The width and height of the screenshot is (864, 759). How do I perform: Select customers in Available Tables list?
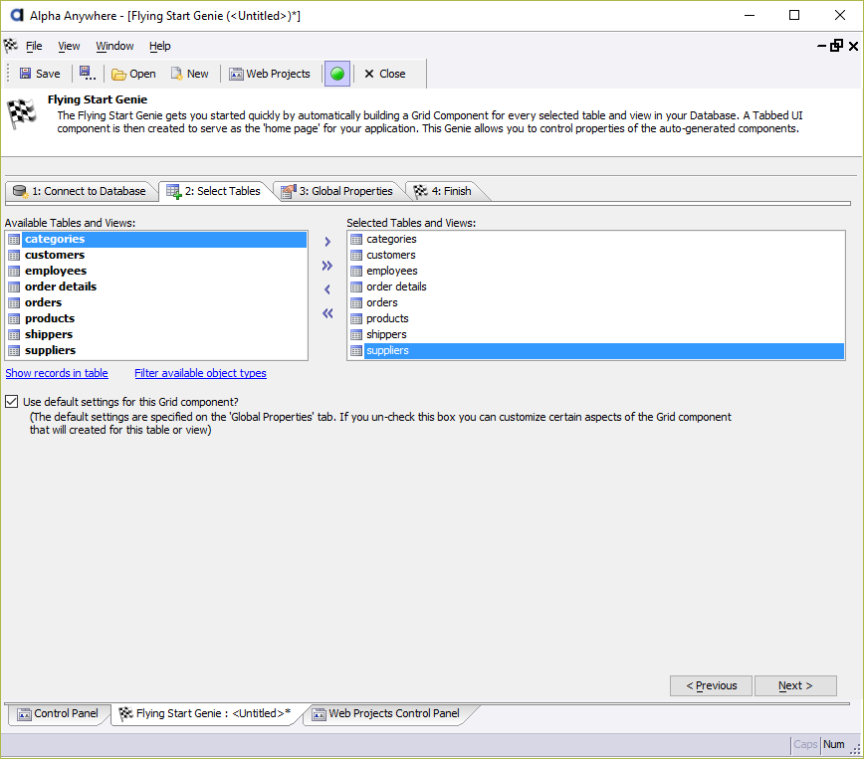156,255
